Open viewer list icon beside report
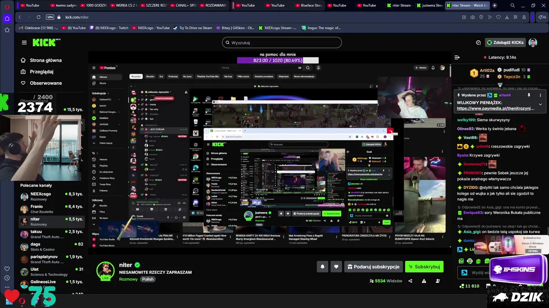 [x=438, y=281]
